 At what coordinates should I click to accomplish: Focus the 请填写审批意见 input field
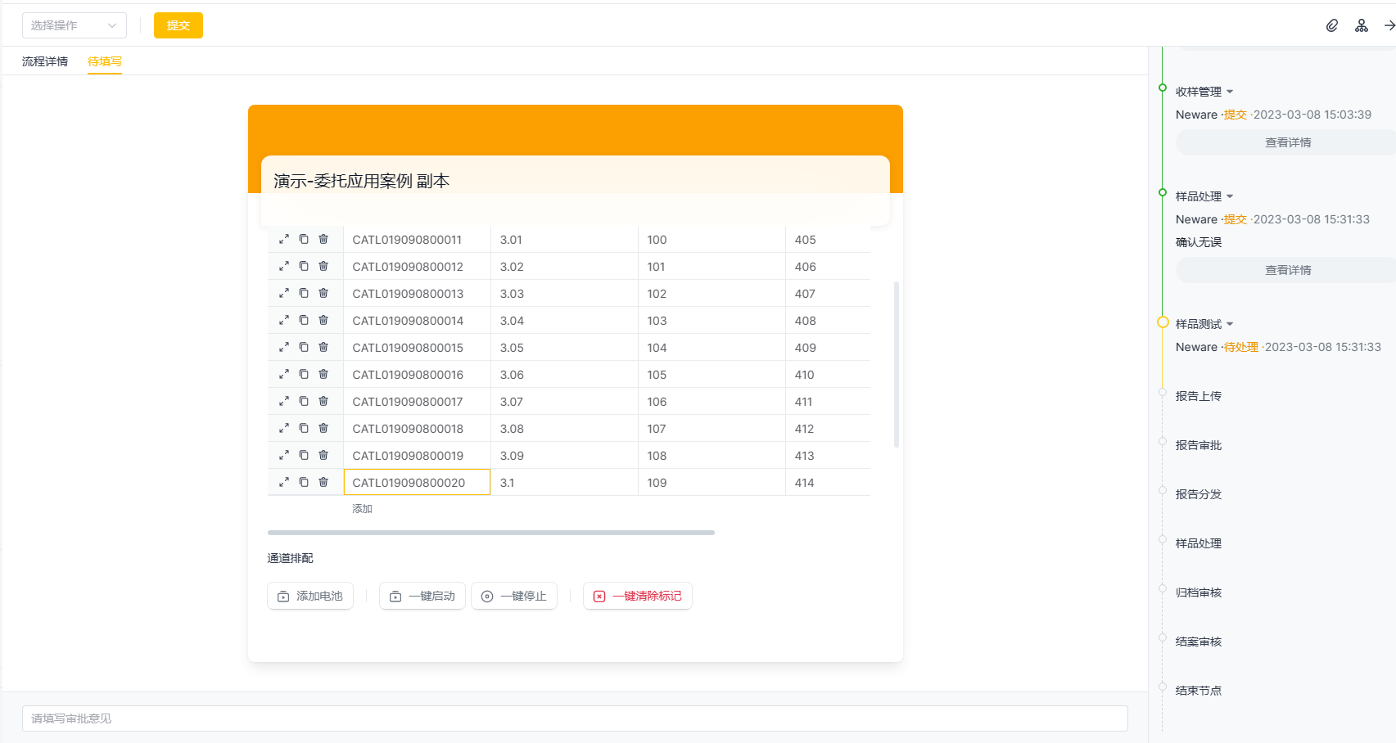point(575,718)
